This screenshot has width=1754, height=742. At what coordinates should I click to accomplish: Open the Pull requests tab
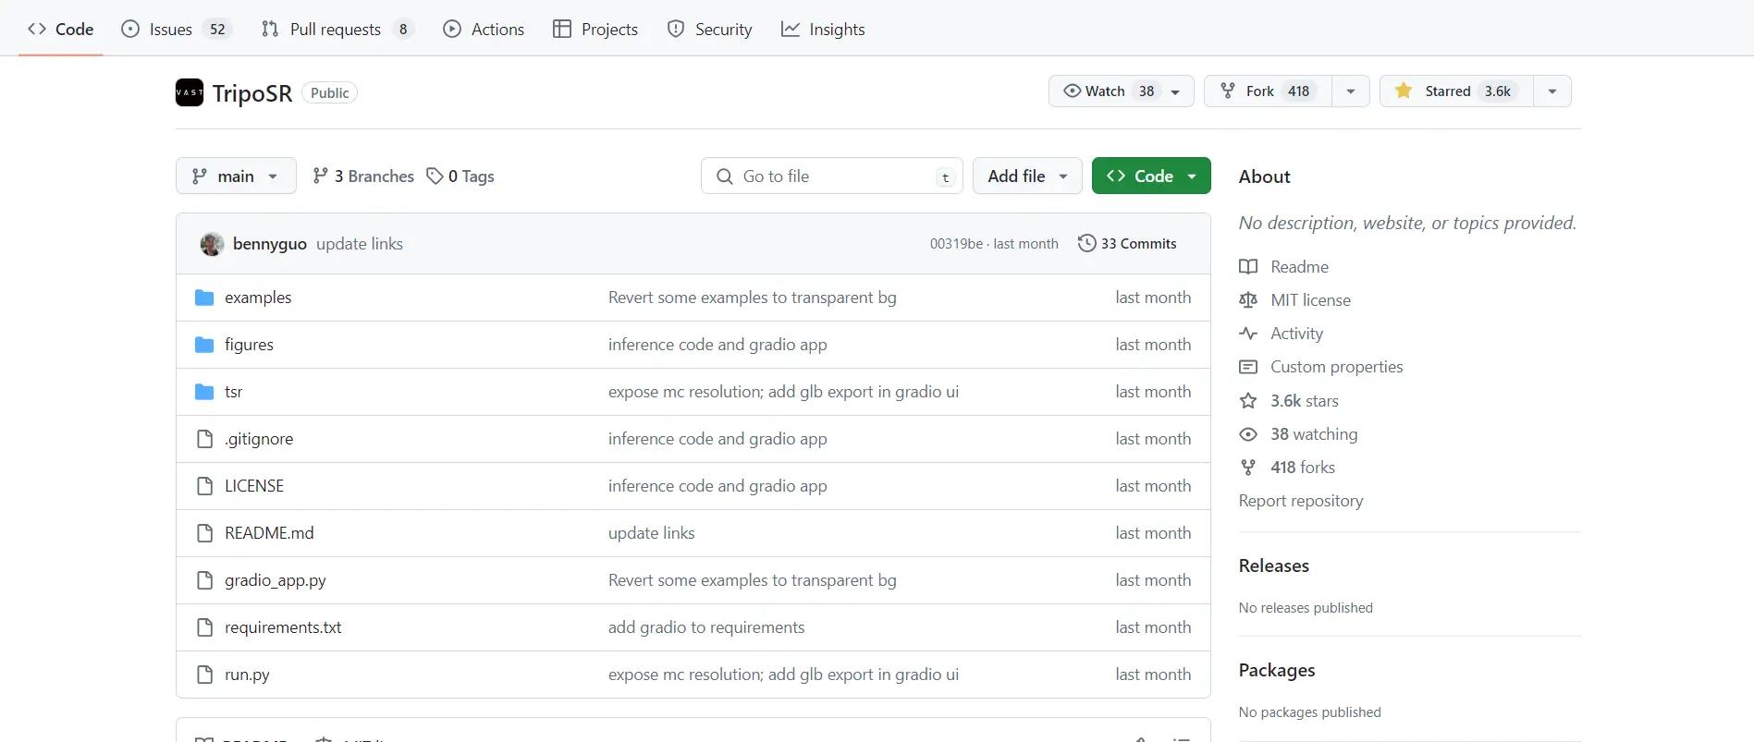[337, 29]
